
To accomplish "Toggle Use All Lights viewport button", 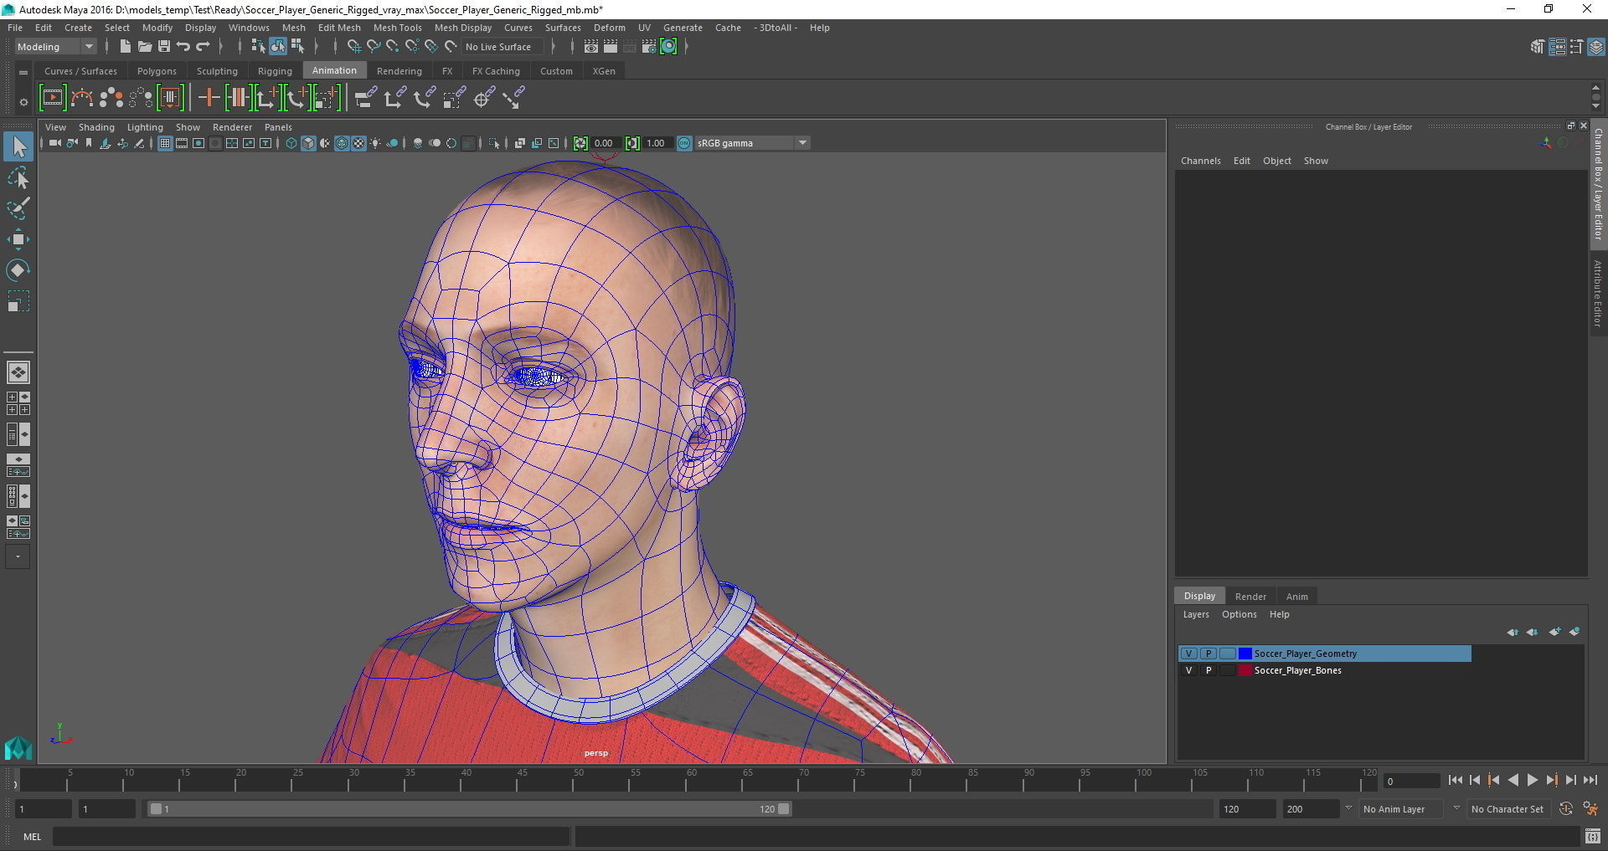I will (x=375, y=143).
